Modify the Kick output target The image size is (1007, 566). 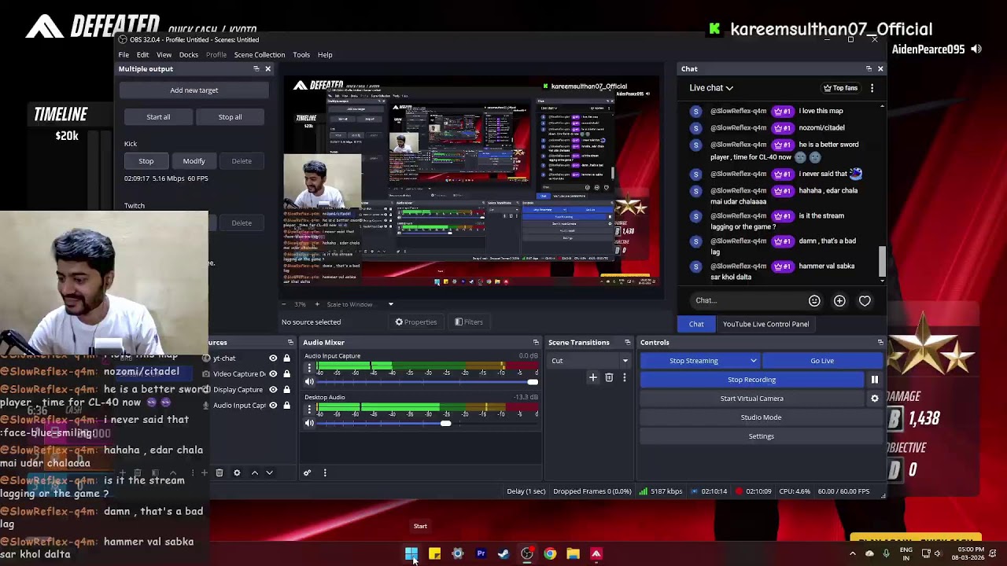point(194,161)
